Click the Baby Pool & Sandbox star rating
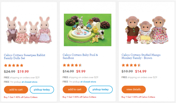This screenshot has height=103, width=176. pos(72,65)
